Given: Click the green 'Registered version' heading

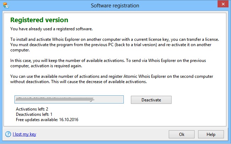Looking at the screenshot, I should click(39, 20).
